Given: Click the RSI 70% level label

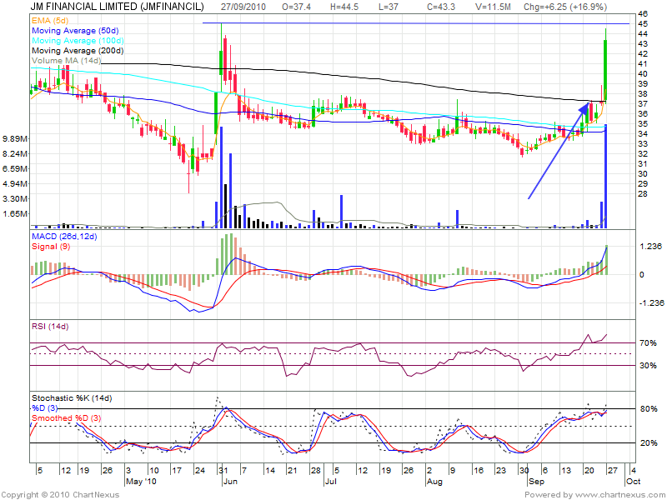Looking at the screenshot, I should (x=647, y=342).
